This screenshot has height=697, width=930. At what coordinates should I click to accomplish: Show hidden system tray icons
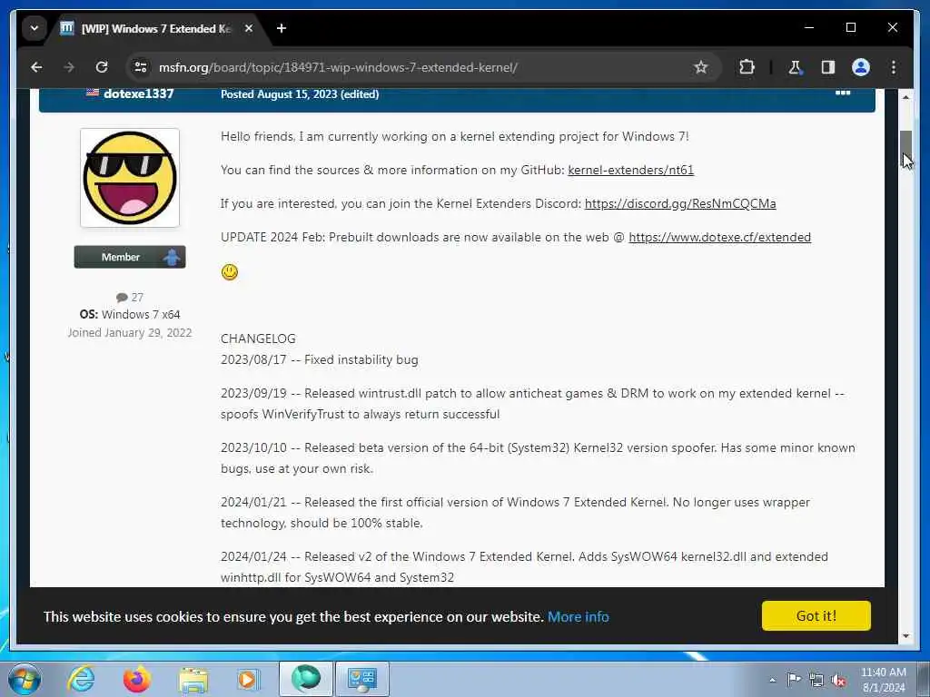point(772,681)
